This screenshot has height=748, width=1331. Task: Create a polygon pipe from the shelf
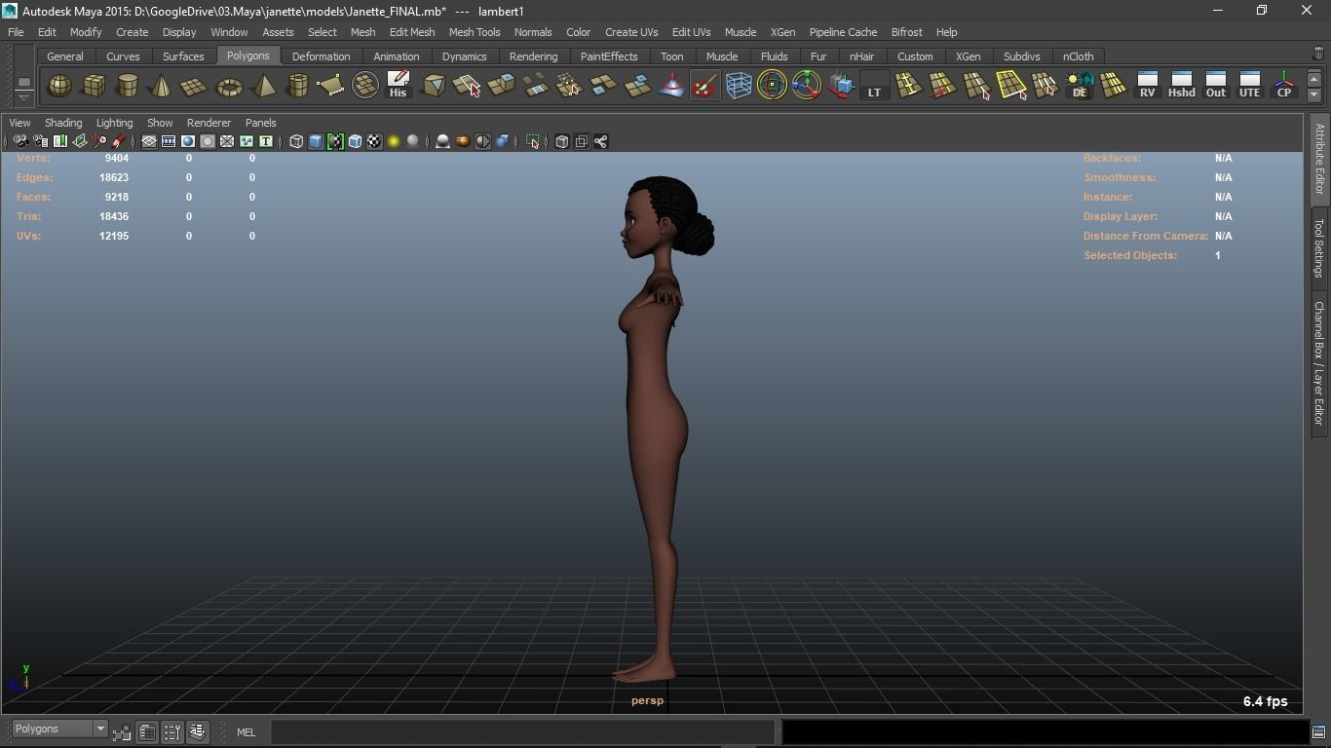click(x=297, y=86)
